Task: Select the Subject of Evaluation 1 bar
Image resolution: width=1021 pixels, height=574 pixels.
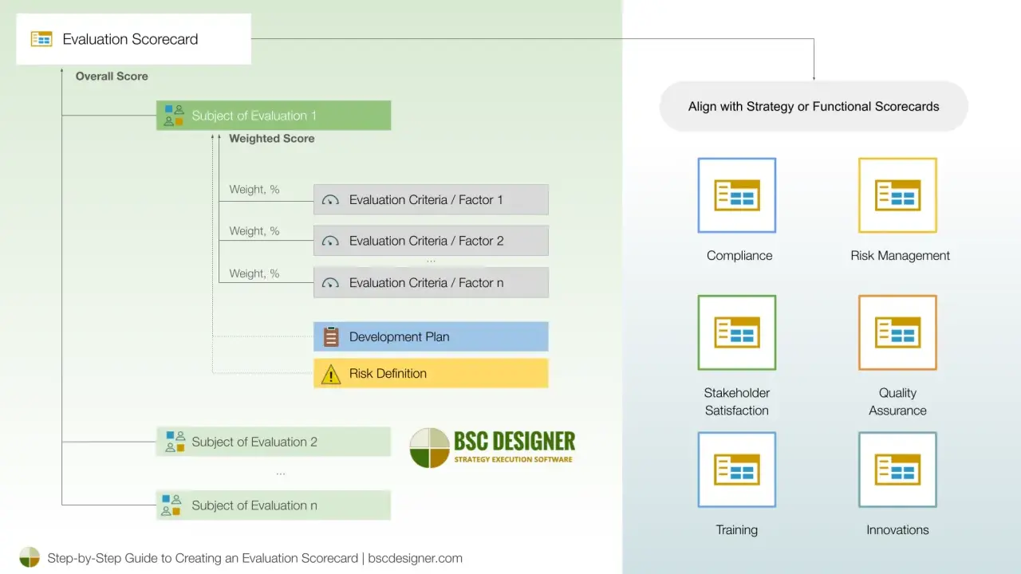Action: tap(274, 116)
